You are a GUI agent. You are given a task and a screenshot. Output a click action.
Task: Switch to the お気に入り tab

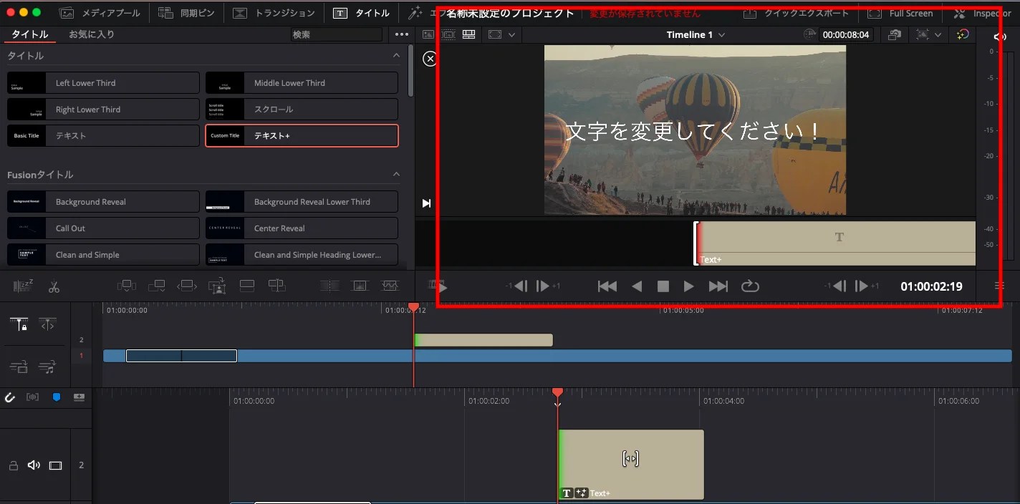click(x=92, y=34)
